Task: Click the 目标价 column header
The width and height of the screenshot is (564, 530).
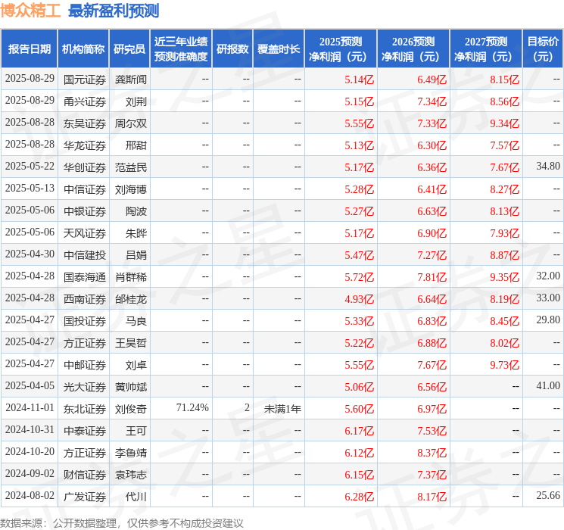Action: pyautogui.click(x=543, y=49)
